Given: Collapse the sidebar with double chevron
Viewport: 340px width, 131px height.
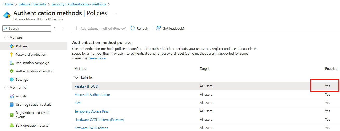Looking at the screenshot, I should click(63, 28).
